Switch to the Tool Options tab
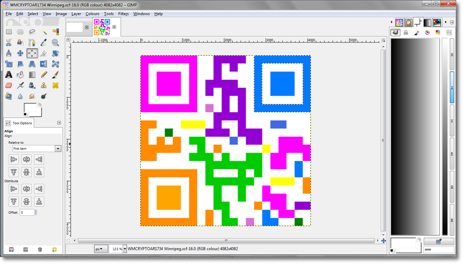The height and width of the screenshot is (264, 463). pos(19,123)
